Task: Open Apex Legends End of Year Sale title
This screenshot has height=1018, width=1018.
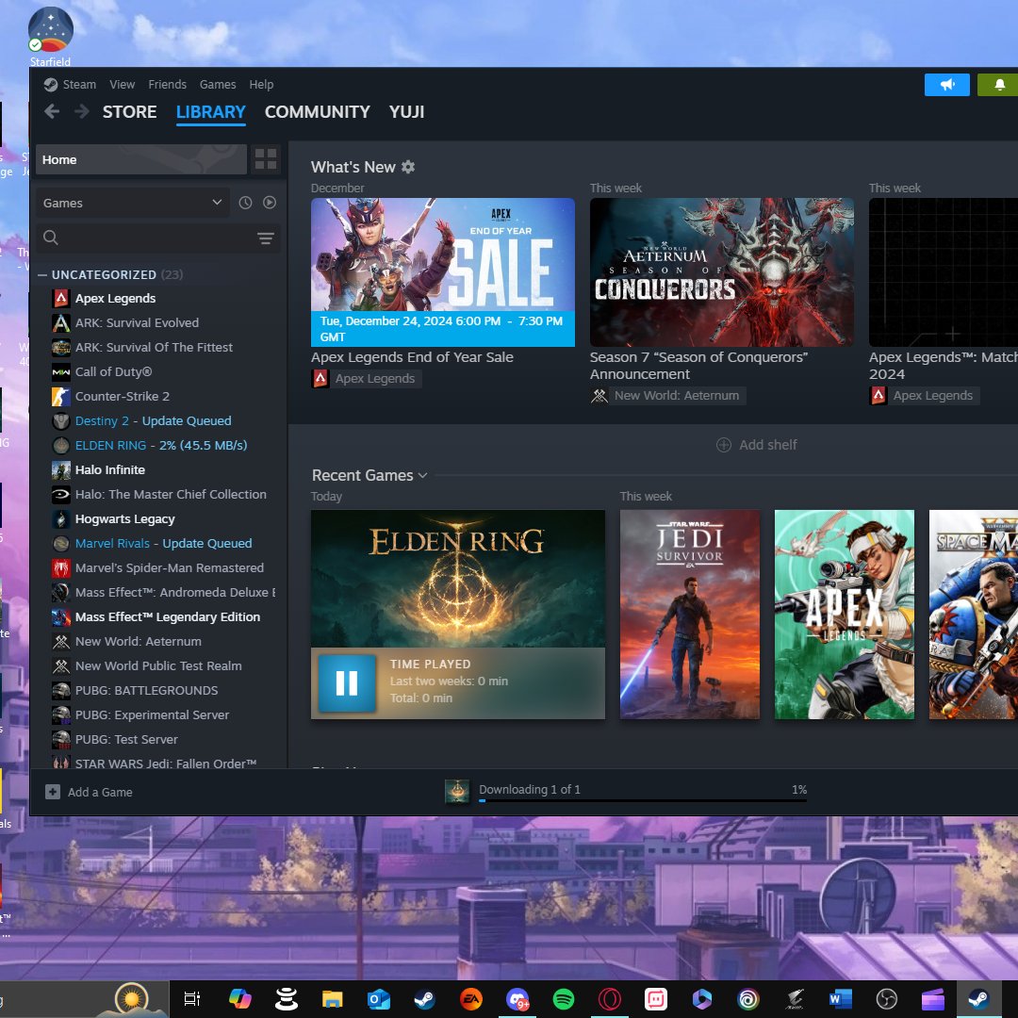Action: click(412, 357)
